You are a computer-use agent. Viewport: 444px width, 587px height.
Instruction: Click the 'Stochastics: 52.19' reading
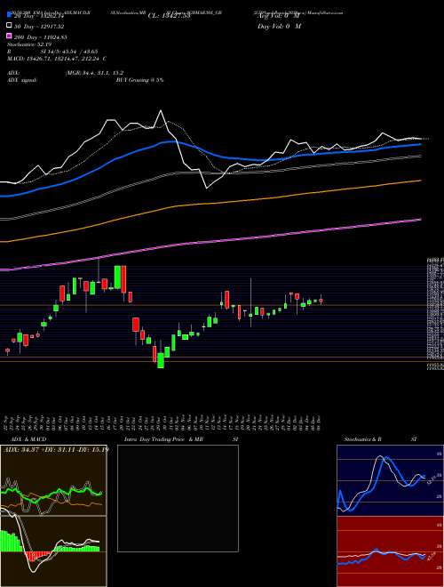[x=29, y=44]
